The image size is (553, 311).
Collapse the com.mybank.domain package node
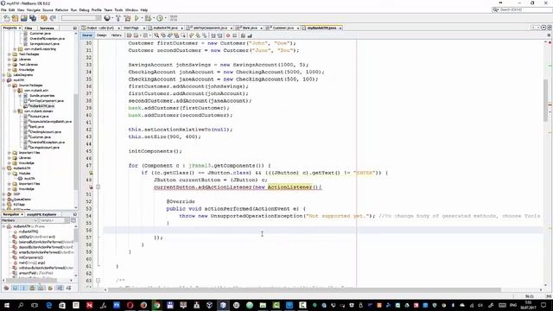[x=15, y=111]
